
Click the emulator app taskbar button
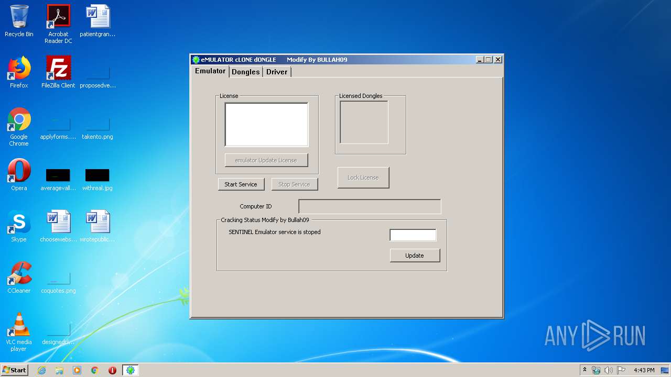[x=131, y=370]
